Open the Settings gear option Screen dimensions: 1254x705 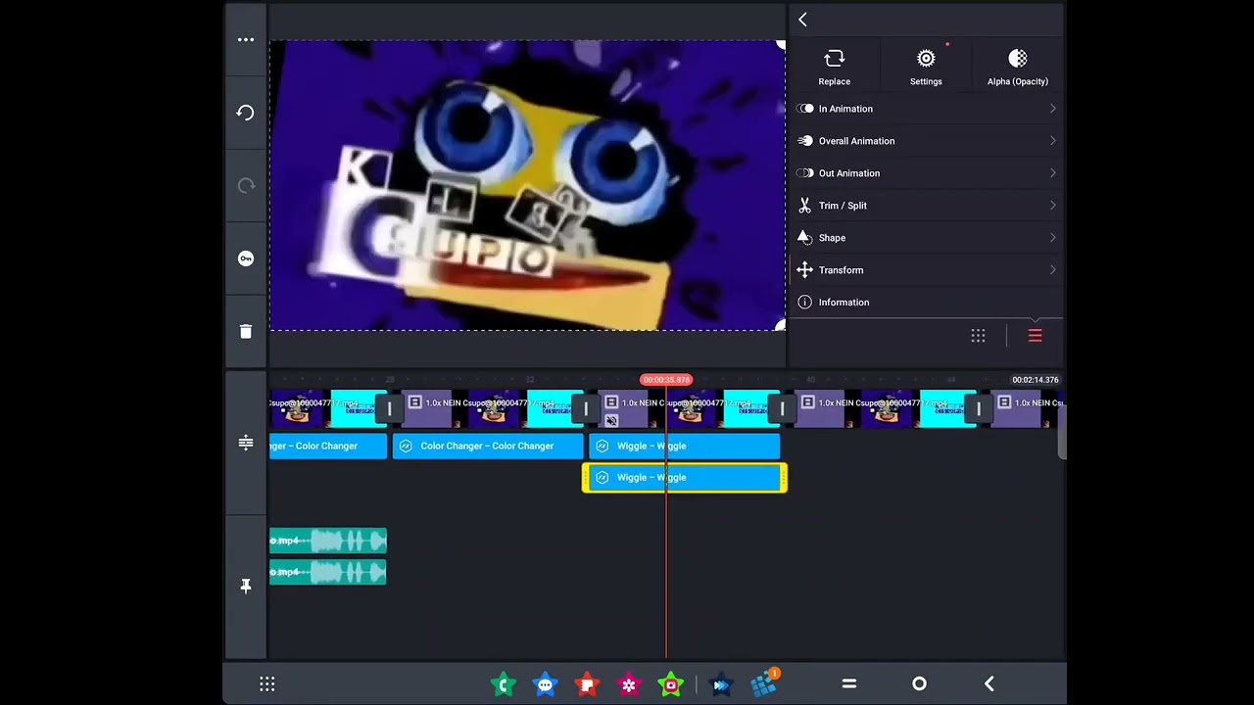pos(926,68)
